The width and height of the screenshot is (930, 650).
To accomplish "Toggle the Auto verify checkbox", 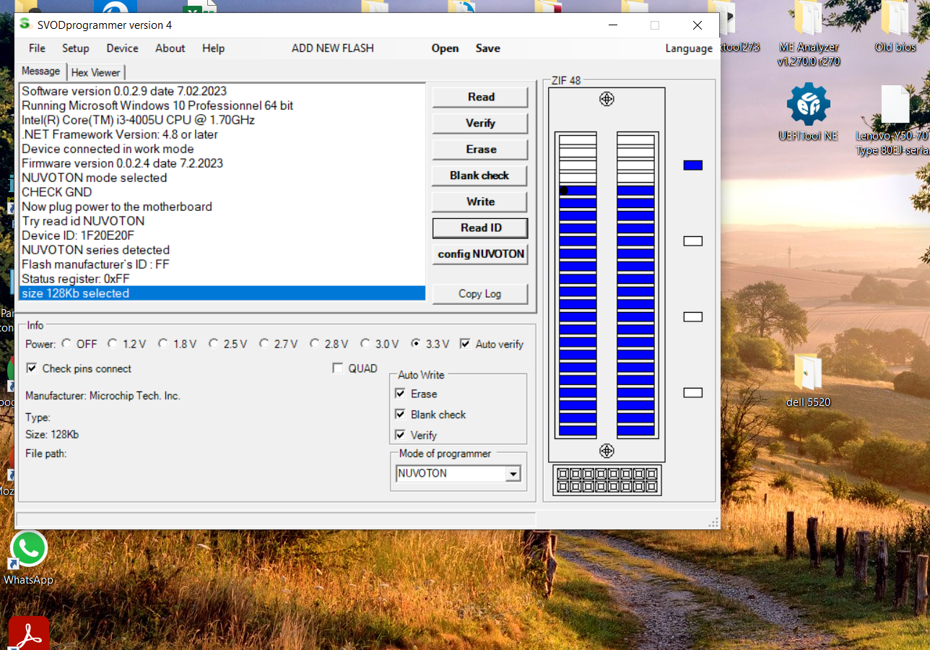I will (x=465, y=344).
